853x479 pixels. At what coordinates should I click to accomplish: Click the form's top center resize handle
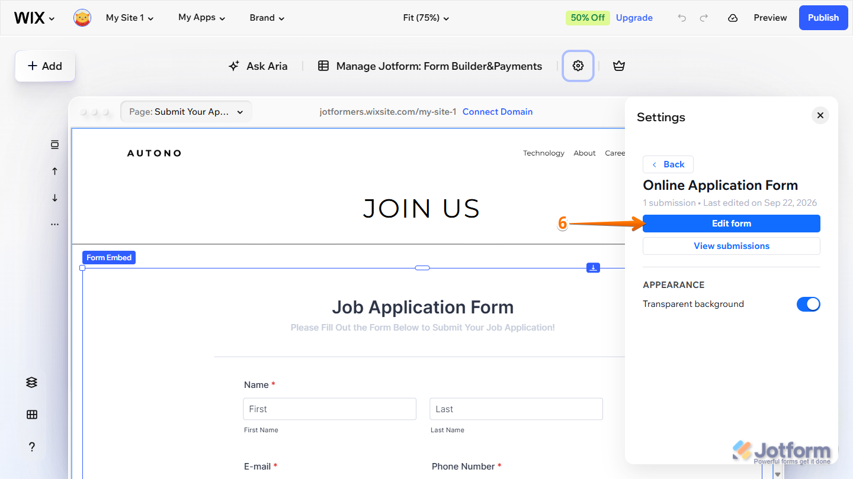click(422, 268)
